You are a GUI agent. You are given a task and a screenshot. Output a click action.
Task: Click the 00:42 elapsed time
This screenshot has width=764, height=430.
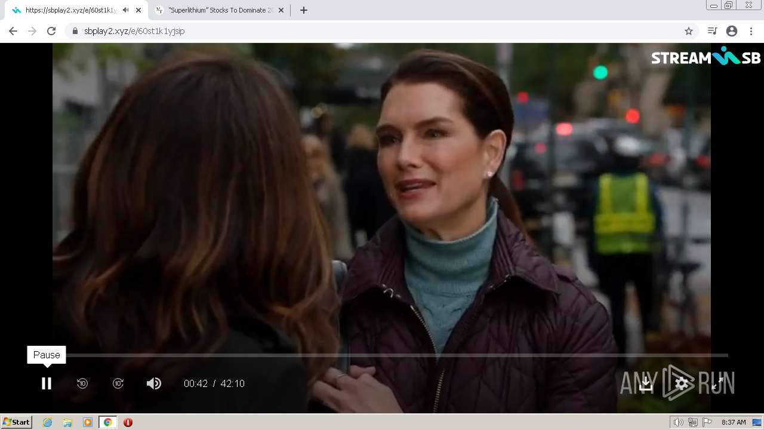(196, 383)
